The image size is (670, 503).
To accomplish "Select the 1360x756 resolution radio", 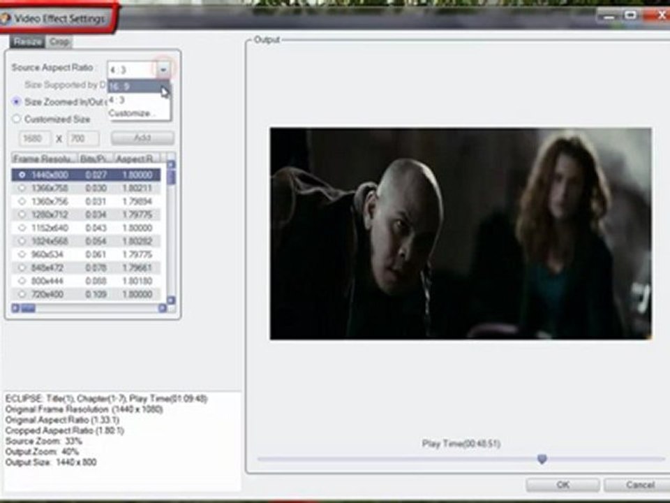I will pyautogui.click(x=22, y=201).
